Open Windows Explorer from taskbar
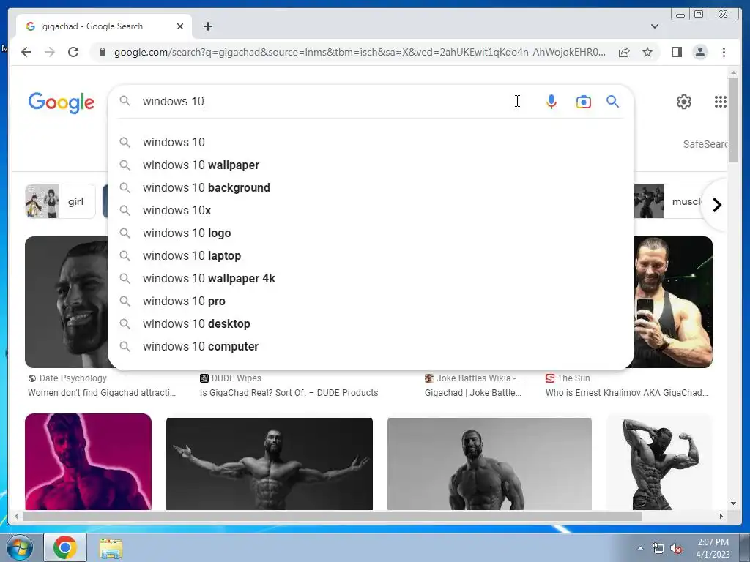 point(111,548)
